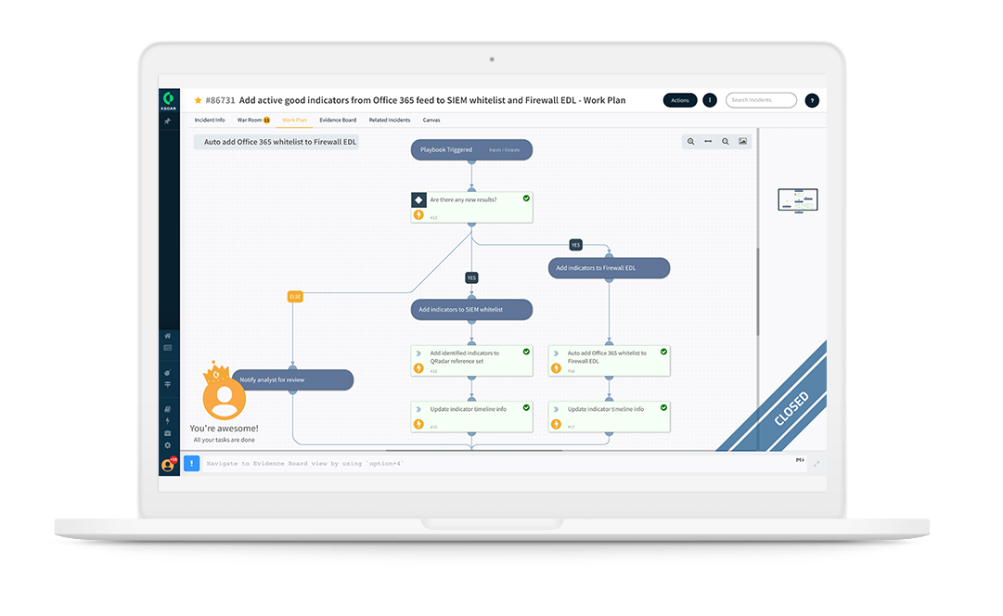Click the pin icon below the XSOAR logo

[x=169, y=119]
